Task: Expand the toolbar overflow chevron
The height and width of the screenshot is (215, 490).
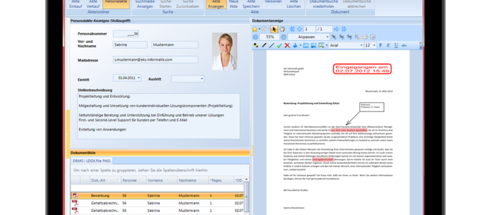Action: click(x=421, y=46)
